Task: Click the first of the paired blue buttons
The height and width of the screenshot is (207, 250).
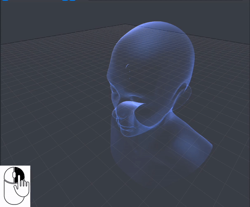Action: [x=65, y=0]
